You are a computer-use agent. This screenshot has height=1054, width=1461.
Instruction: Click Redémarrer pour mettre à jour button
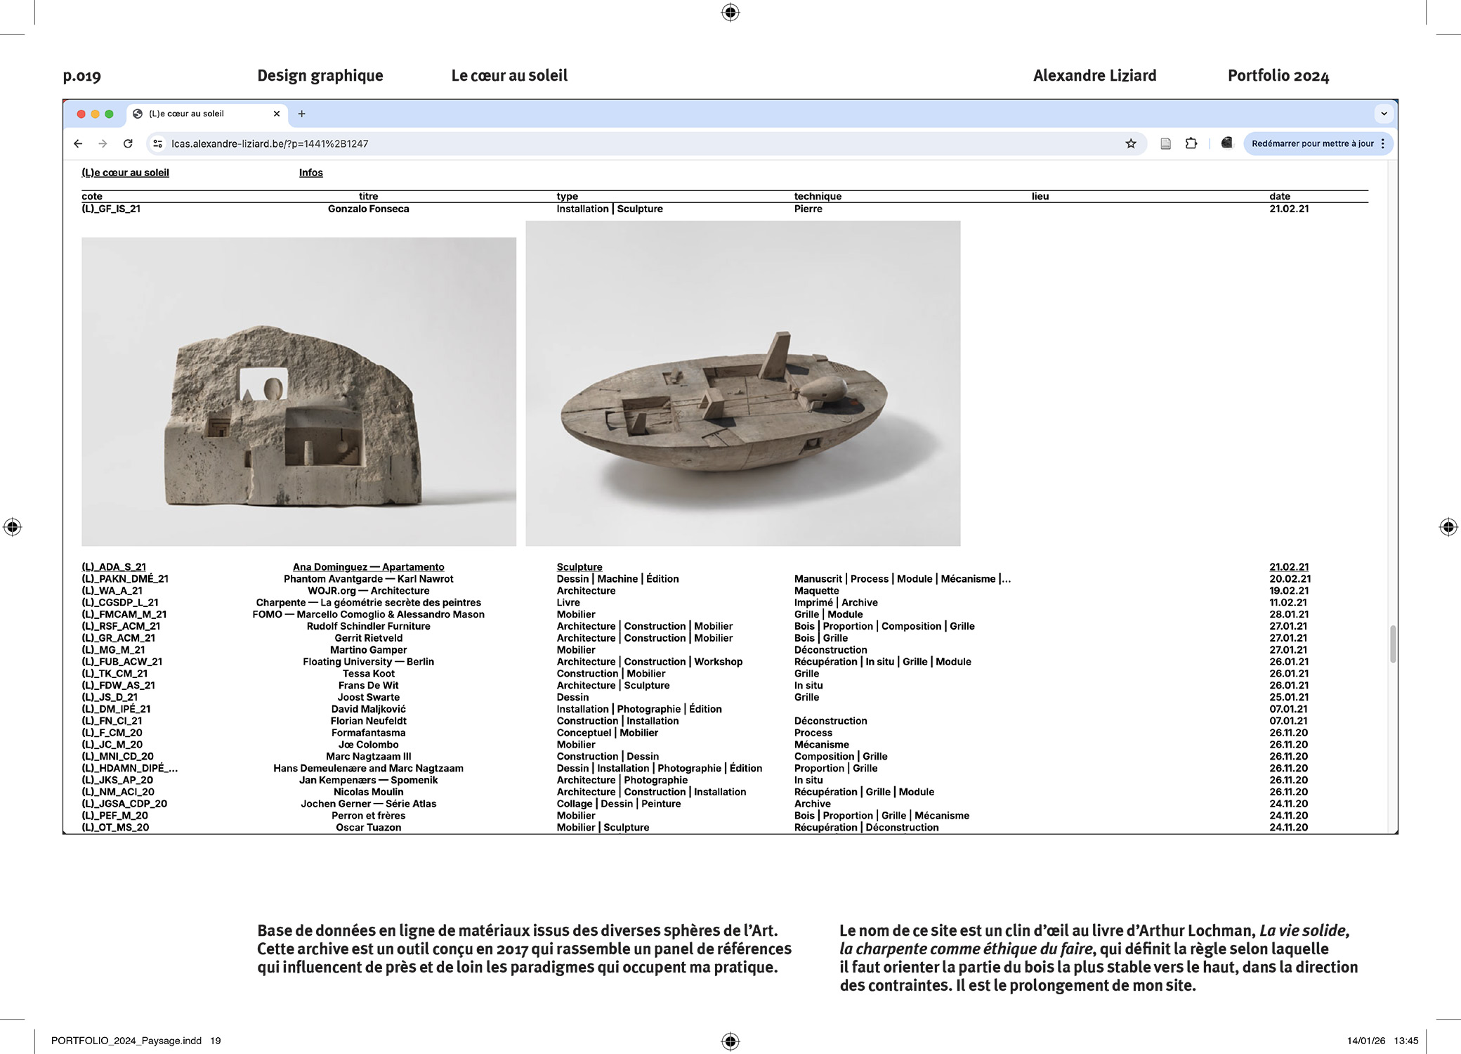pyautogui.click(x=1311, y=143)
